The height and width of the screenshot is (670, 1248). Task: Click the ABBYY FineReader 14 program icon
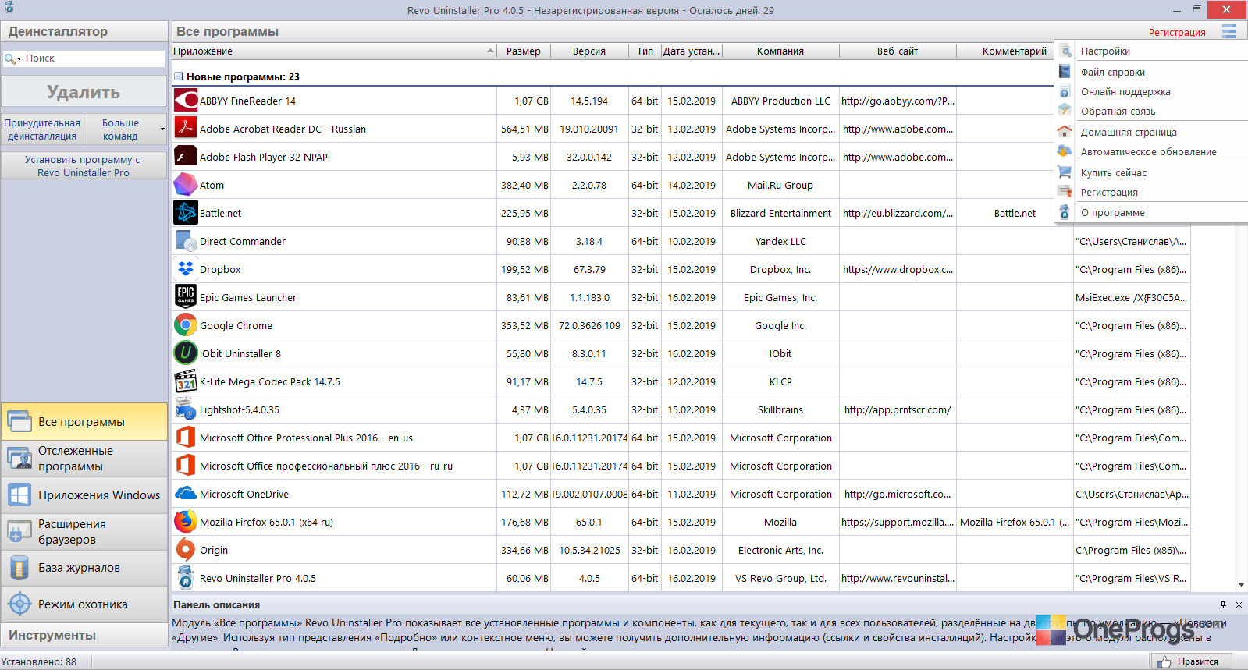point(186,101)
